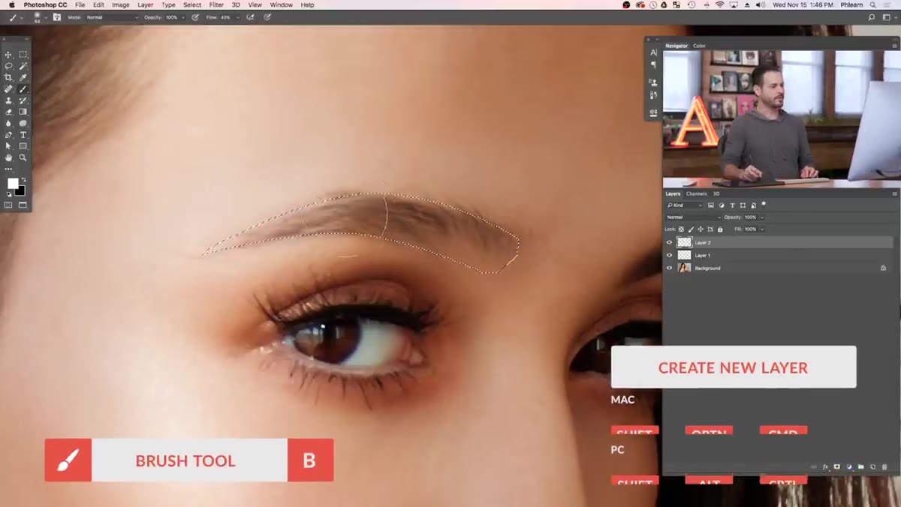Select the Pen tool
Image resolution: width=901 pixels, height=507 pixels.
tap(9, 135)
